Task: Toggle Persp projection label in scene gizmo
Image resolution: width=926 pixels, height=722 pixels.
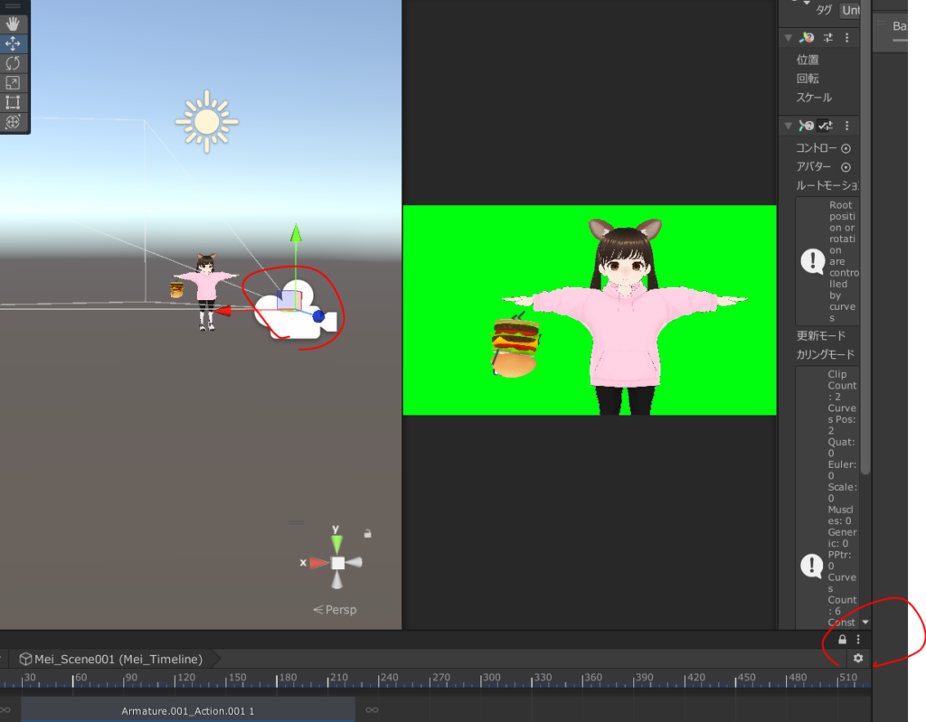Action: (335, 610)
